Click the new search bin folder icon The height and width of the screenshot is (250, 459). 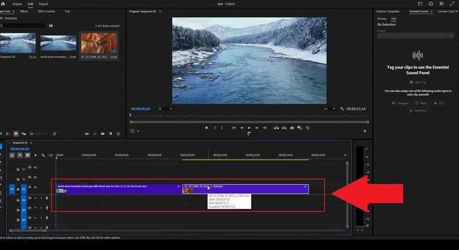(x=51, y=26)
